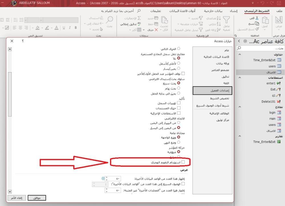
Task: Click the red Delete (حذف) X icon
Action: point(156,30)
